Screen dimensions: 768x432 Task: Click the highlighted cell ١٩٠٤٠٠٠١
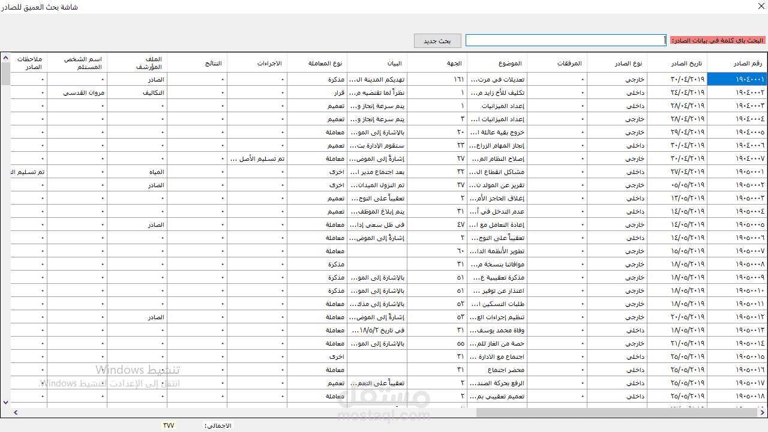(737, 79)
